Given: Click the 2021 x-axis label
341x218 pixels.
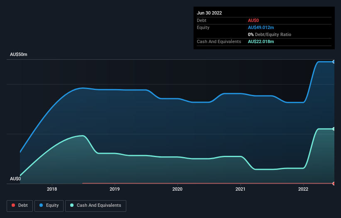Looking at the screenshot, I should click(x=240, y=189).
